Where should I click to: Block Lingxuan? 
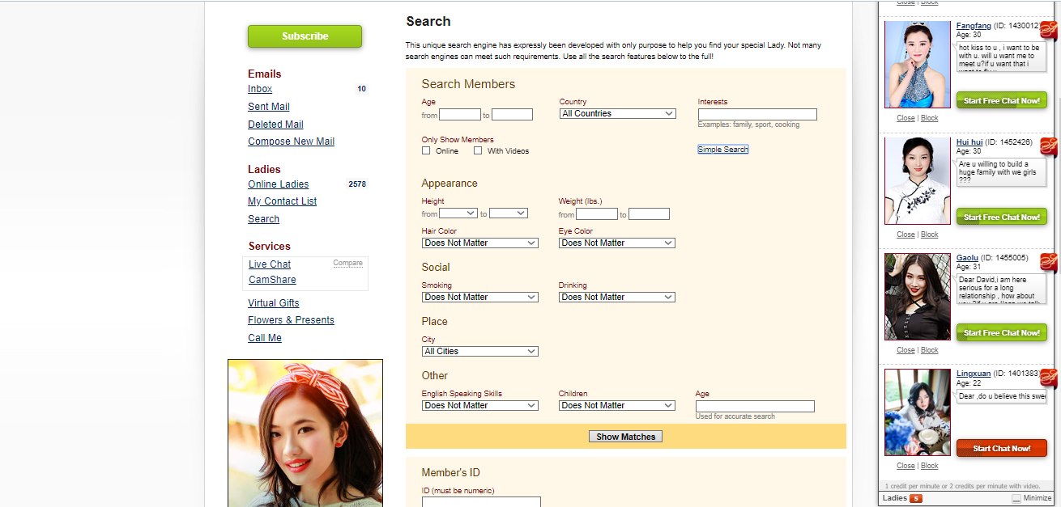pyautogui.click(x=930, y=466)
